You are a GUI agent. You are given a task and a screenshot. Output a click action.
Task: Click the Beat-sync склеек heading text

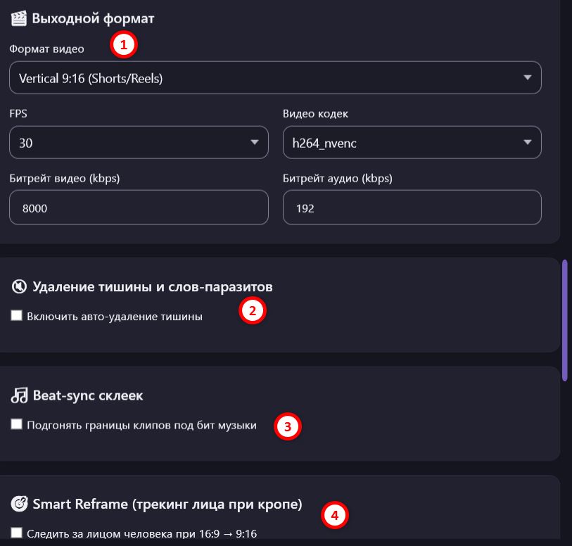(x=88, y=395)
